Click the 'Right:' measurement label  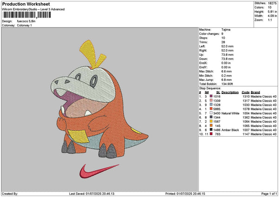[203, 51]
